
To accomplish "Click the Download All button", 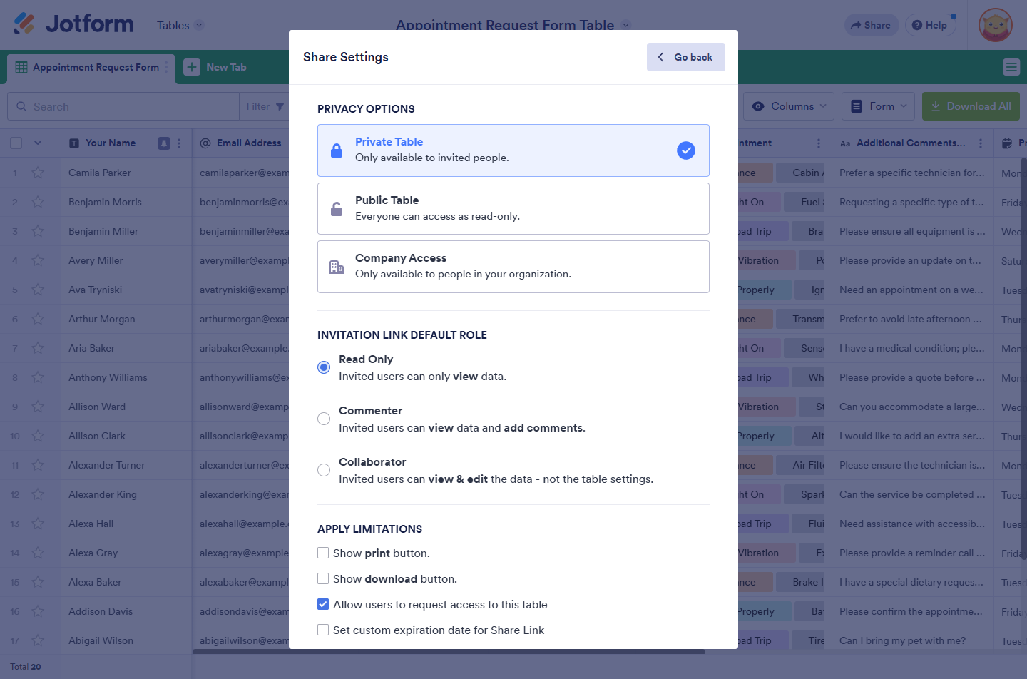I will (971, 106).
